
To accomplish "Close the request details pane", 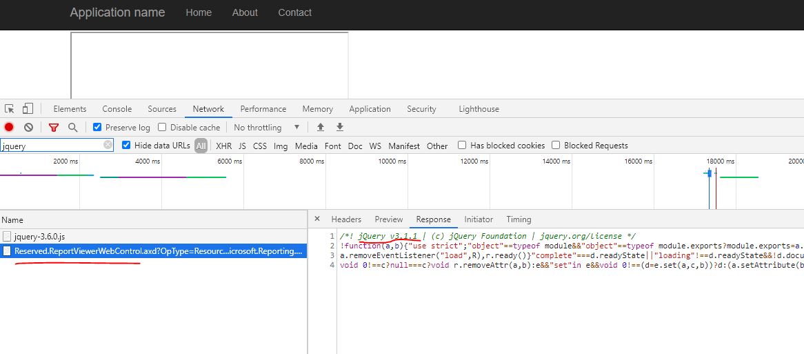I will 317,219.
